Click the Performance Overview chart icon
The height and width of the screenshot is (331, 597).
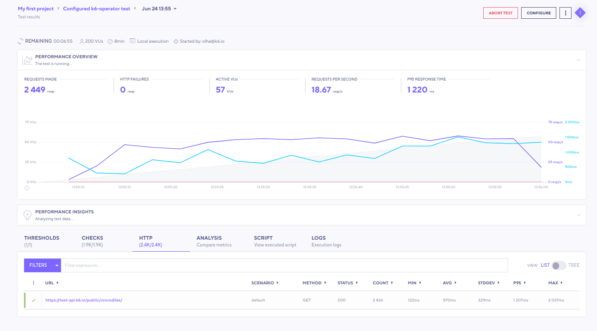[28, 60]
